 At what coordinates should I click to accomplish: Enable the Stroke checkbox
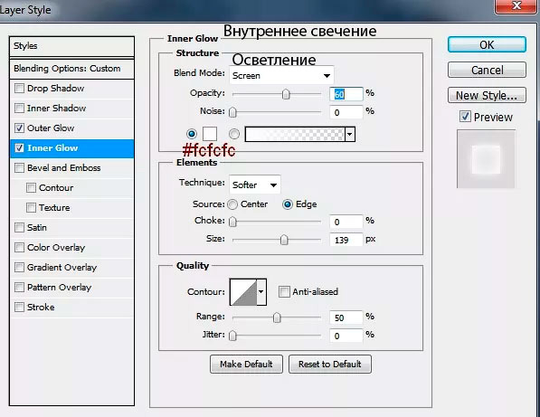19,308
